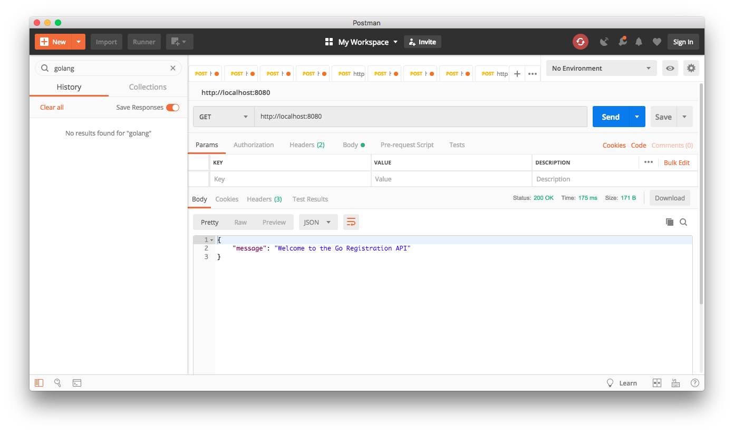Copy response body using copy icon
Viewport: 734px width, 433px height.
[x=669, y=222]
